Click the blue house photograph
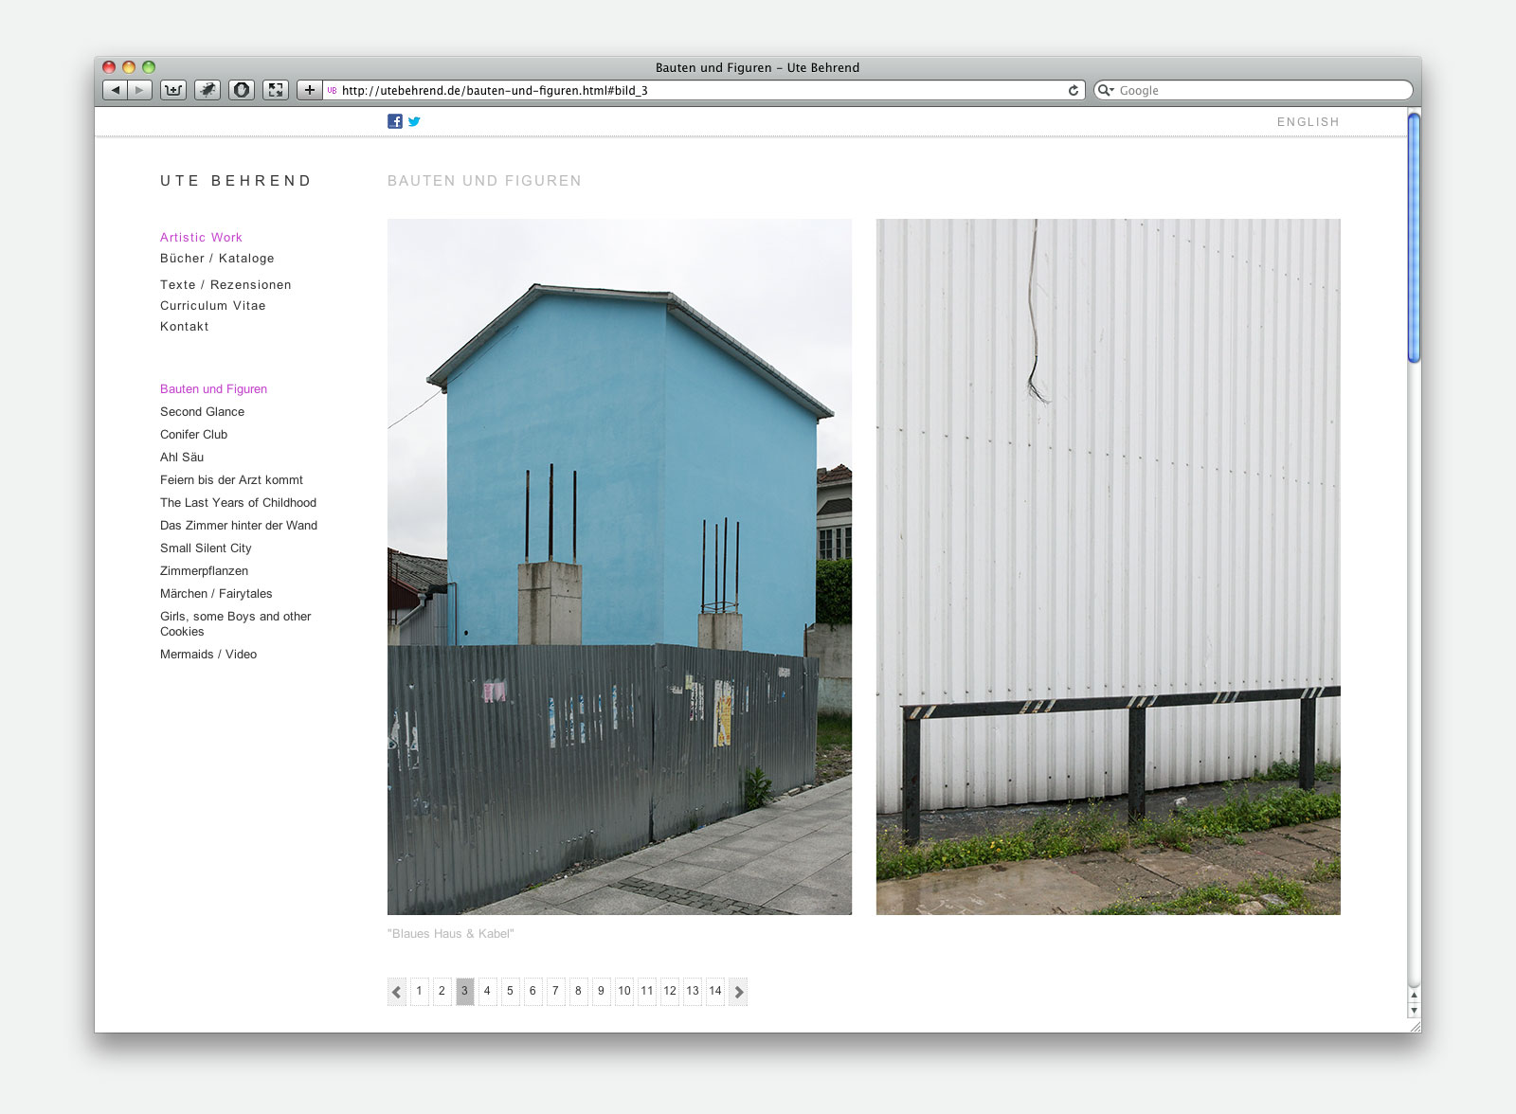The height and width of the screenshot is (1114, 1516). (x=619, y=566)
